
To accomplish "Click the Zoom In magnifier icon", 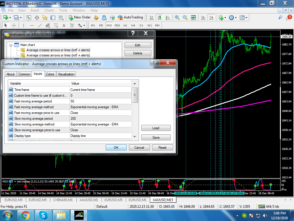I will pyautogui.click(x=177, y=18).
